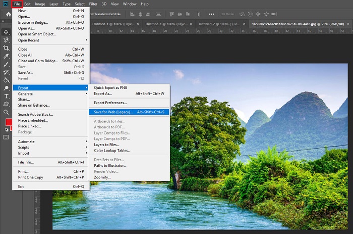Image resolution: width=353 pixels, height=234 pixels.
Task: Select the Brush tool
Action: pos(7,64)
